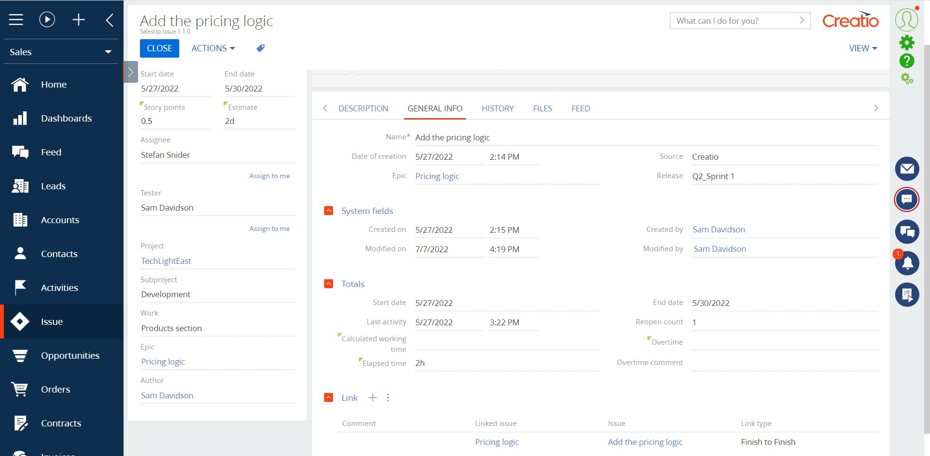The image size is (930, 456).
Task: Switch to the History tab
Action: [497, 108]
